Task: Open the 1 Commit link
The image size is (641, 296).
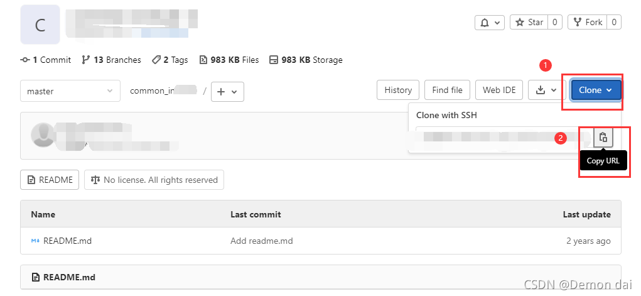Action: 45,60
